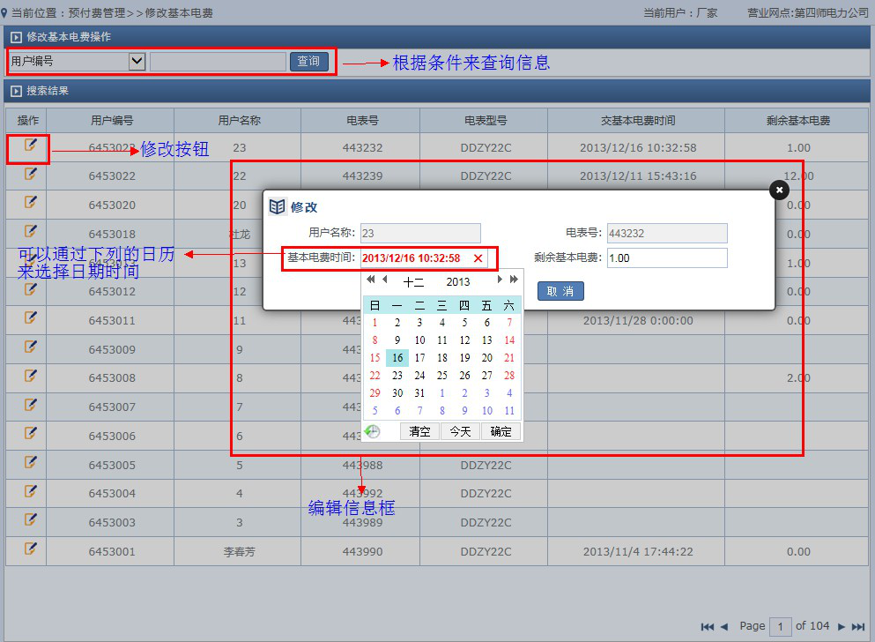Click date cell 2013/11/4 17:44:22

(638, 551)
